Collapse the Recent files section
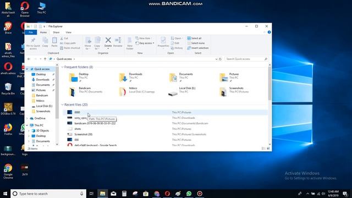 62,105
